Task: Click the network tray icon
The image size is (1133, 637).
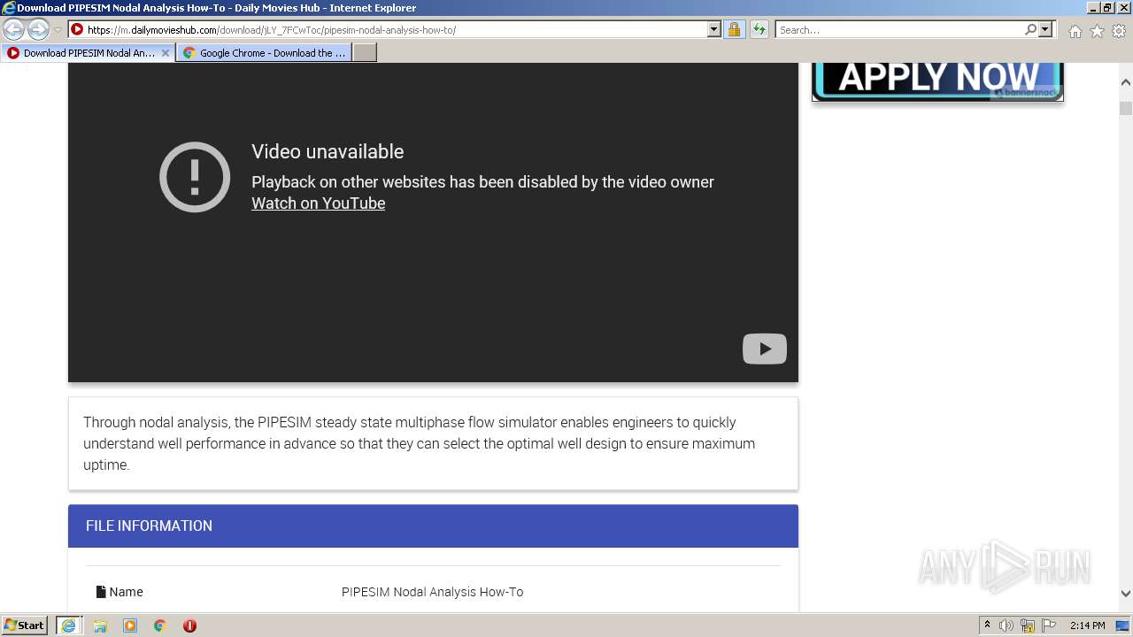Action: tap(1028, 625)
